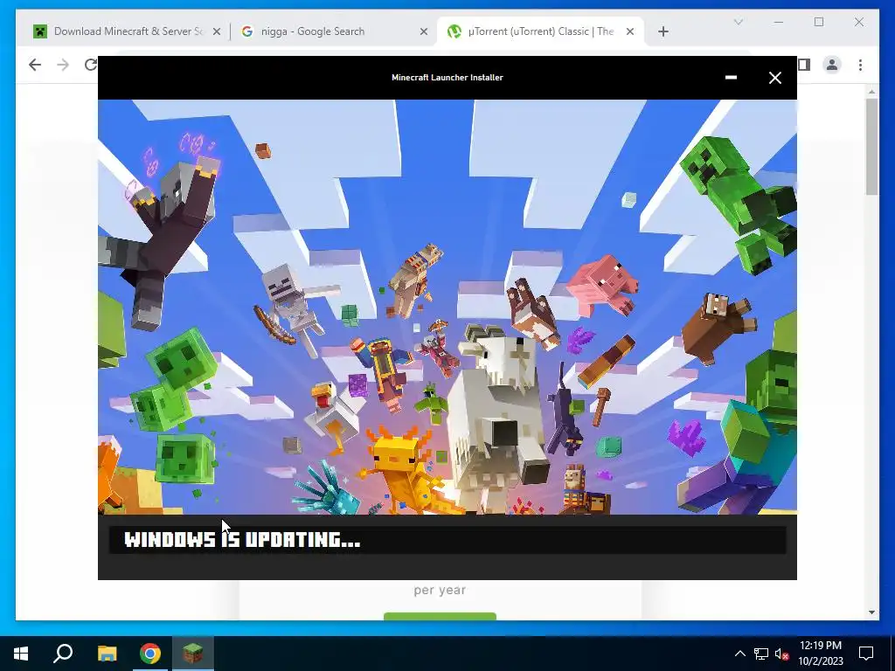
Task: Switch to the Google Search tab
Action: 334,31
